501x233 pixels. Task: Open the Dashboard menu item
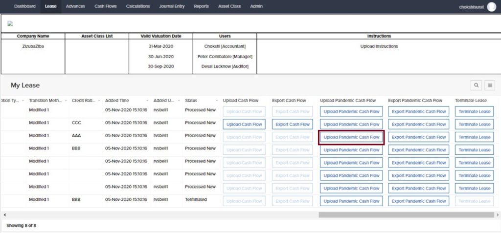[24, 6]
